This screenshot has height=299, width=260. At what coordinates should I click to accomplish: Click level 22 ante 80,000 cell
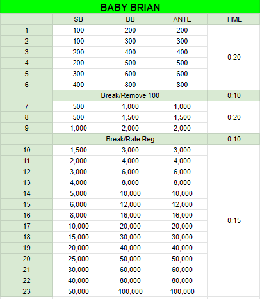pyautogui.click(x=182, y=280)
